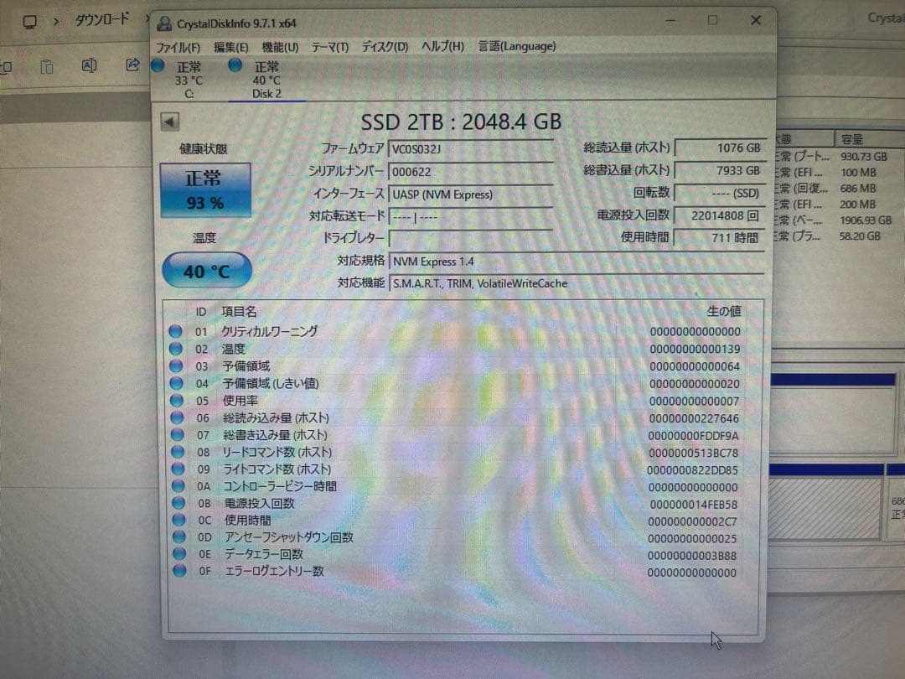Image resolution: width=905 pixels, height=679 pixels.
Task: Click the status dot for 03 予備領域
Action: click(176, 366)
